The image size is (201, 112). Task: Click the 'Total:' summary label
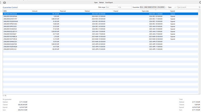pos(181,99)
